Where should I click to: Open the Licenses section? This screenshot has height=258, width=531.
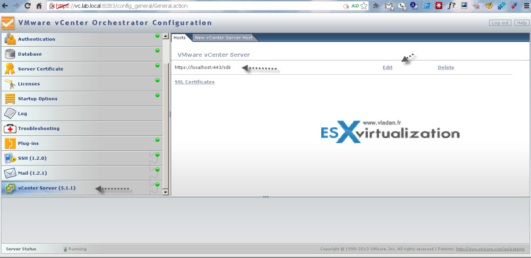(x=82, y=84)
